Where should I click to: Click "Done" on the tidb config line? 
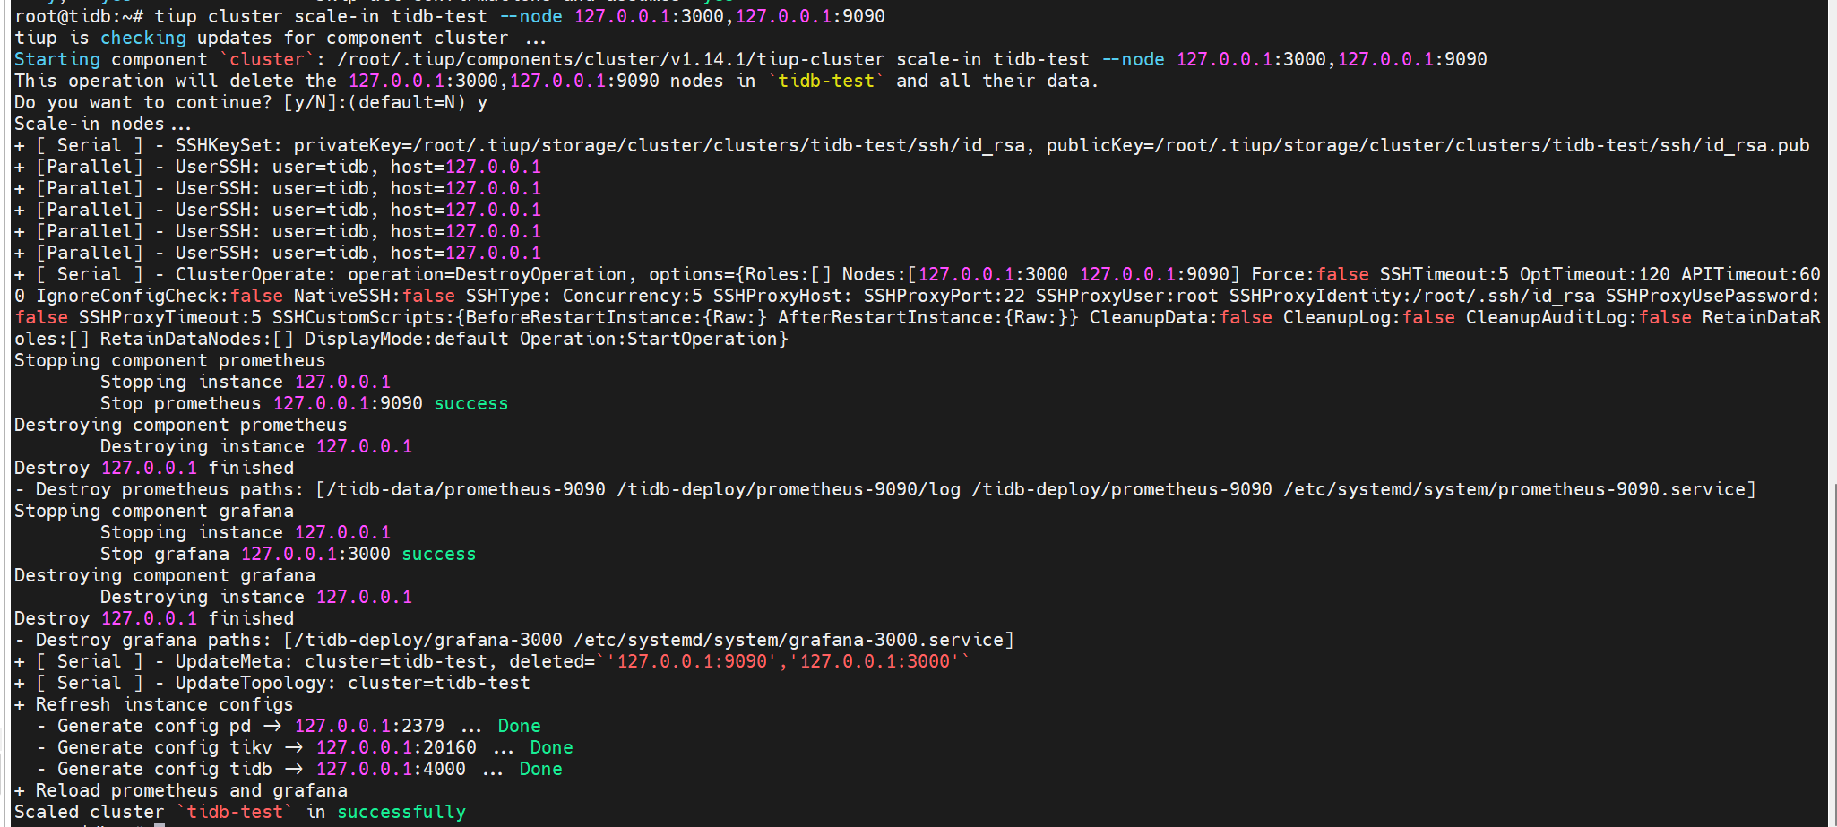click(541, 769)
